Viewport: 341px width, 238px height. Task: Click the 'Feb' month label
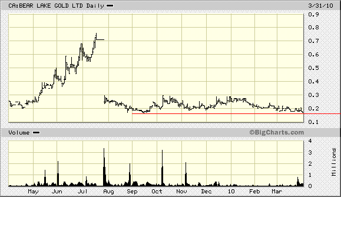coord(254,192)
